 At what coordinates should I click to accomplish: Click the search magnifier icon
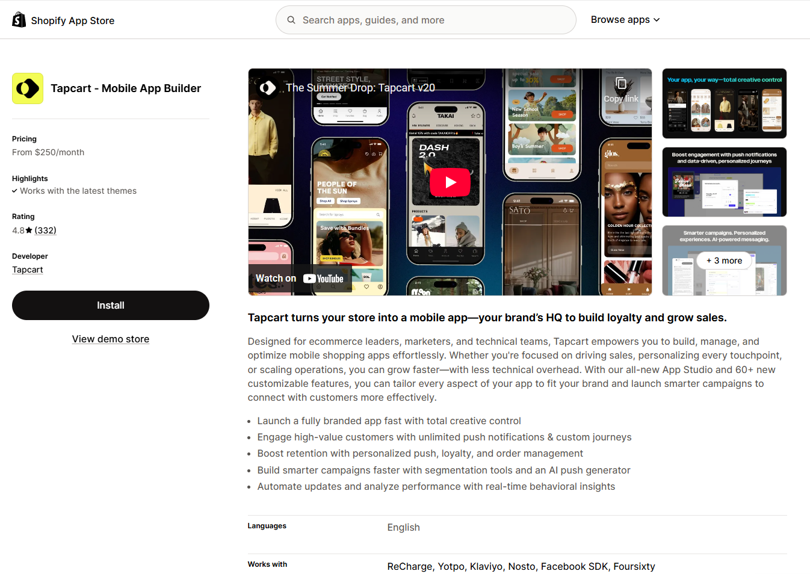click(x=291, y=20)
